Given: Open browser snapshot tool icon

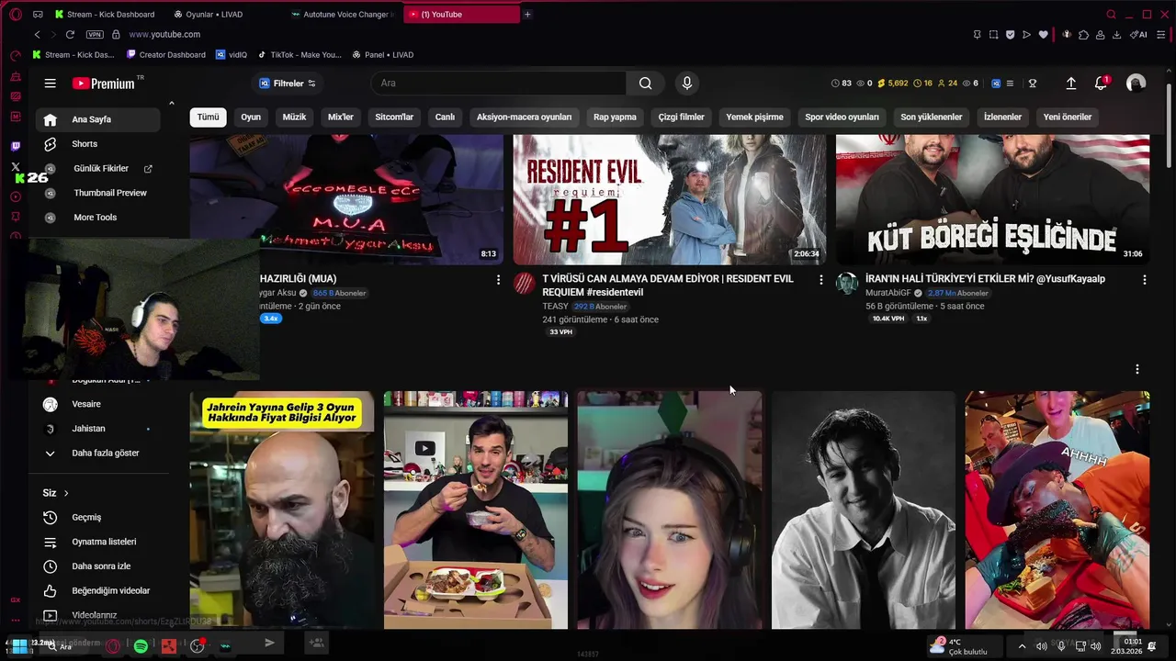Looking at the screenshot, I should [993, 35].
